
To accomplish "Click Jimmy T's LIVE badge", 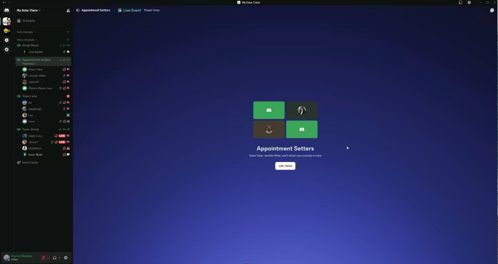I will click(62, 142).
